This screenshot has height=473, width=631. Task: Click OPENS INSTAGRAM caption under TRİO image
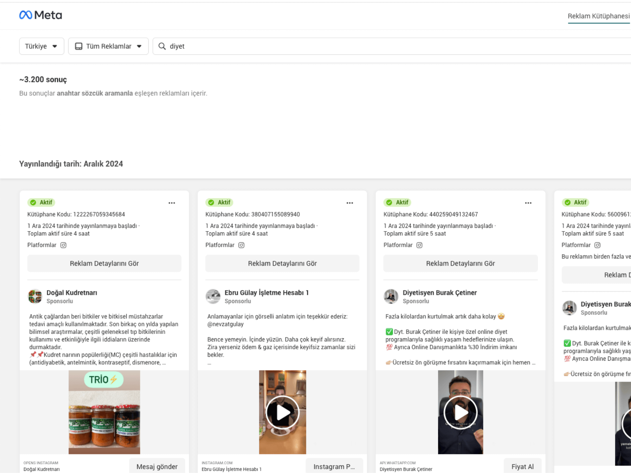[41, 463]
